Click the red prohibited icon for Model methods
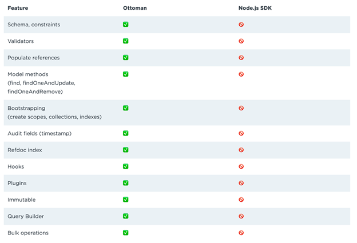This screenshot has height=243, width=357. tap(241, 74)
